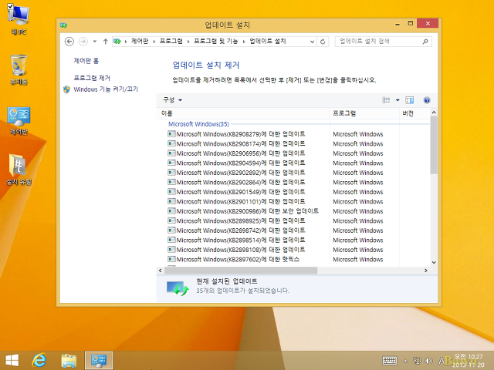Image resolution: width=494 pixels, height=370 pixels.
Task: Select the 휴지통 recycle bin icon
Action: click(19, 69)
